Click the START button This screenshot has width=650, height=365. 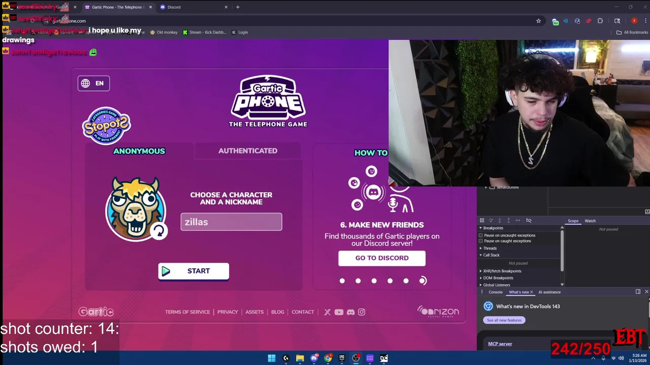(193, 271)
